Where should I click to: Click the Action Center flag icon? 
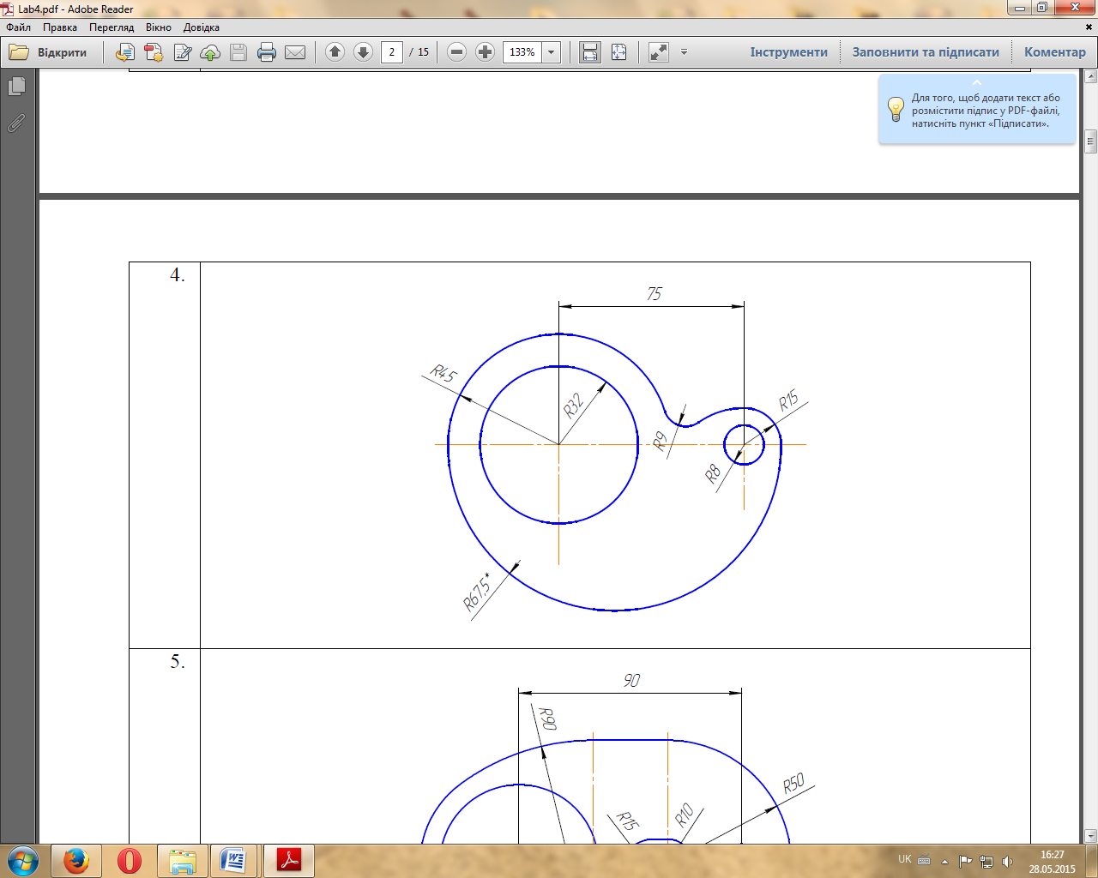(966, 862)
